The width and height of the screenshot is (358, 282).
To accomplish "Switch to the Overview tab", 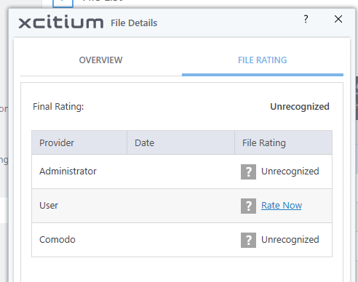I will point(101,60).
